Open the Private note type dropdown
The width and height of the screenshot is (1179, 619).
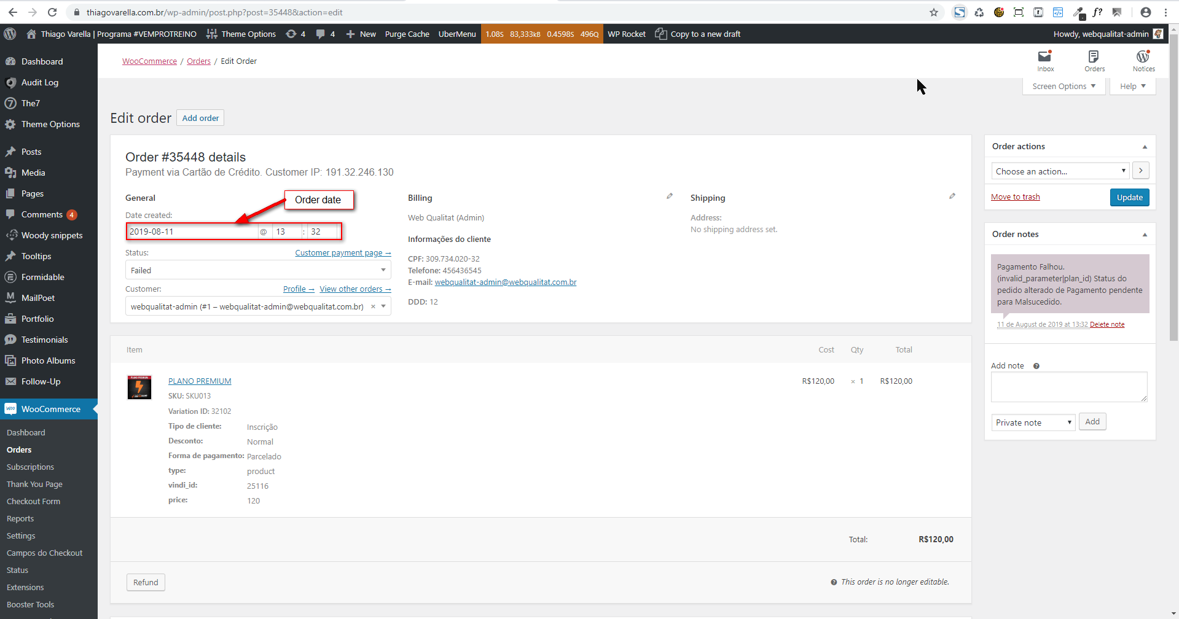[1033, 422]
